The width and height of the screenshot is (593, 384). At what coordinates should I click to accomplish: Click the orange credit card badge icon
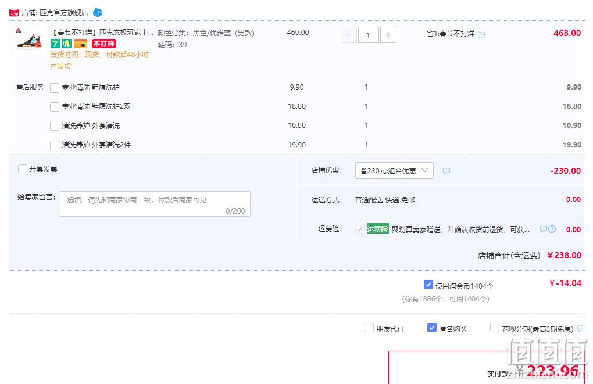(x=80, y=44)
